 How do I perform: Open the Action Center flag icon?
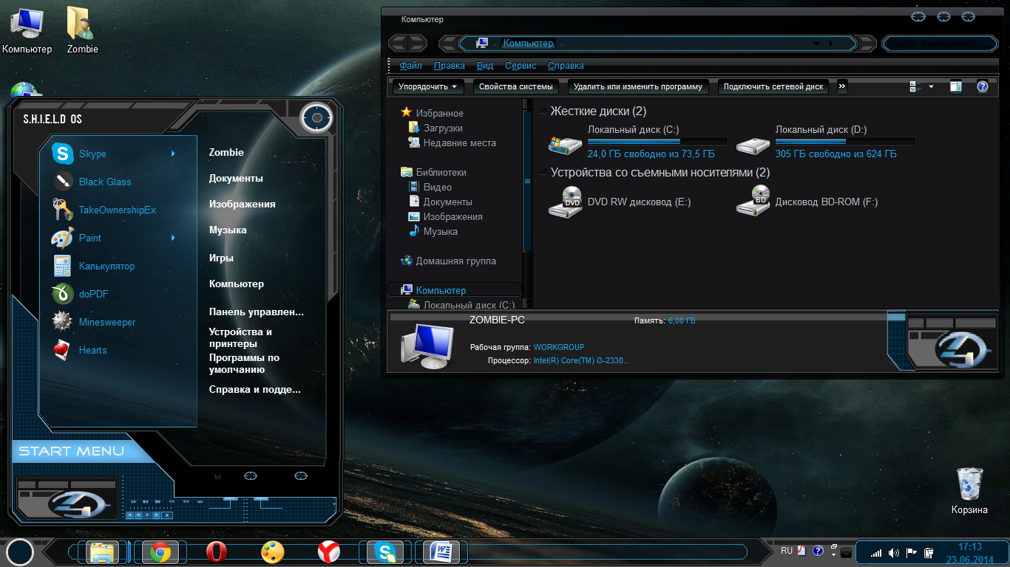click(912, 553)
